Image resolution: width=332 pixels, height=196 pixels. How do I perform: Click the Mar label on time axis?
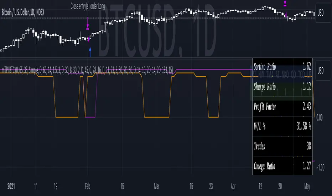[x=156, y=186]
